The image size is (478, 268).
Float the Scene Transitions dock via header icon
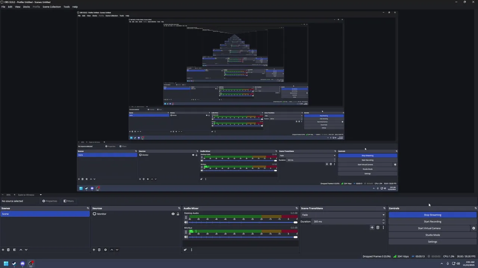[384, 208]
